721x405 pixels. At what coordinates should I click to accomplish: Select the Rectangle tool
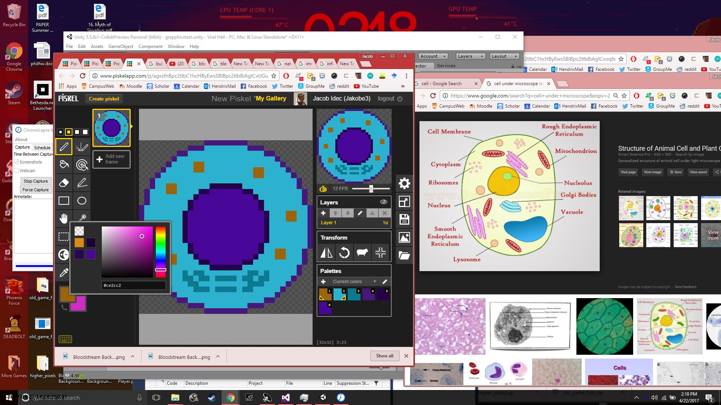coord(64,201)
